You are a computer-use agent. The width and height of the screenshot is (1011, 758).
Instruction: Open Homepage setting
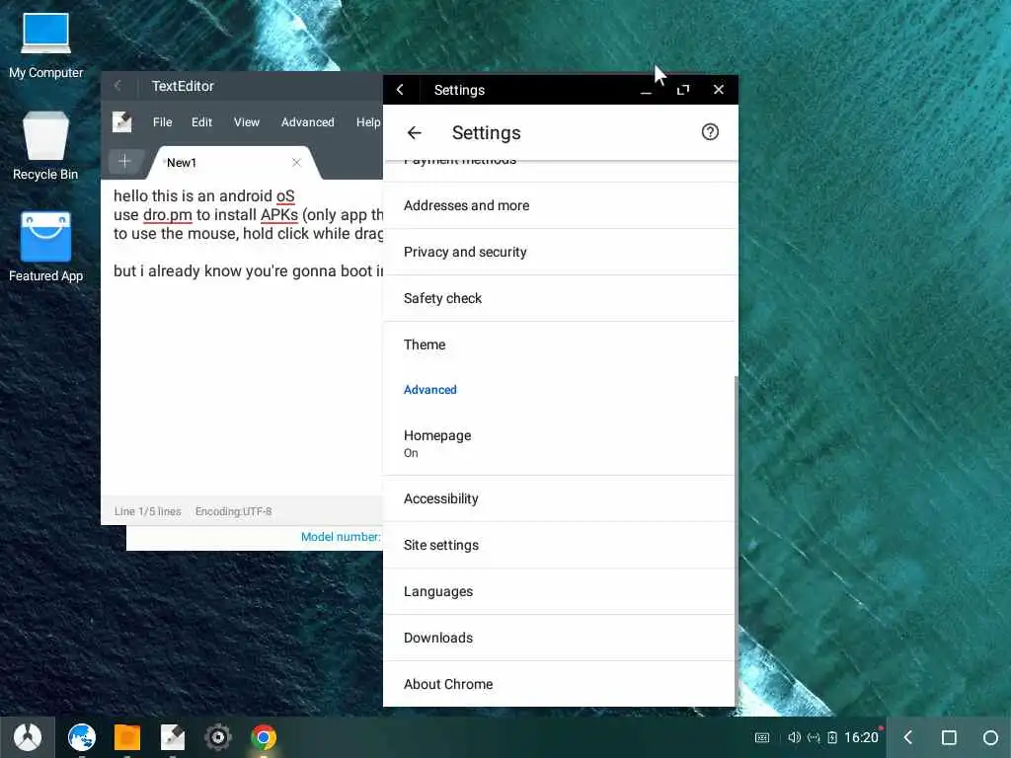pos(559,443)
